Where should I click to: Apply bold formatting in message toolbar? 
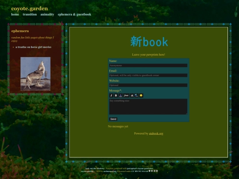(x=116, y=95)
